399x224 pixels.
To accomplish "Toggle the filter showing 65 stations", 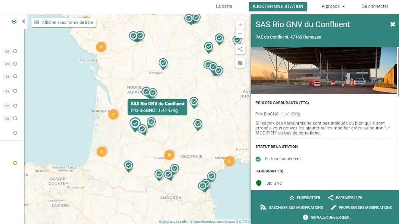I will 15,51.
